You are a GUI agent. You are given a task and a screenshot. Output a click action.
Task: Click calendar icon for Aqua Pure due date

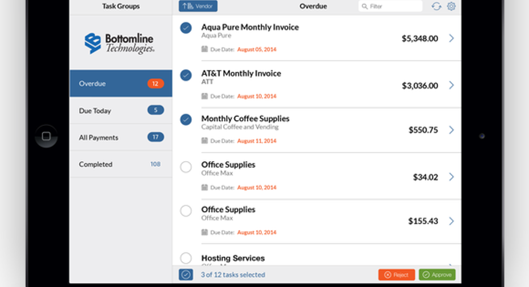click(x=205, y=49)
